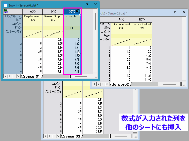Go to next sheet arrow in Book1
The width and height of the screenshot is (189, 141).
pyautogui.click(x=10, y=76)
